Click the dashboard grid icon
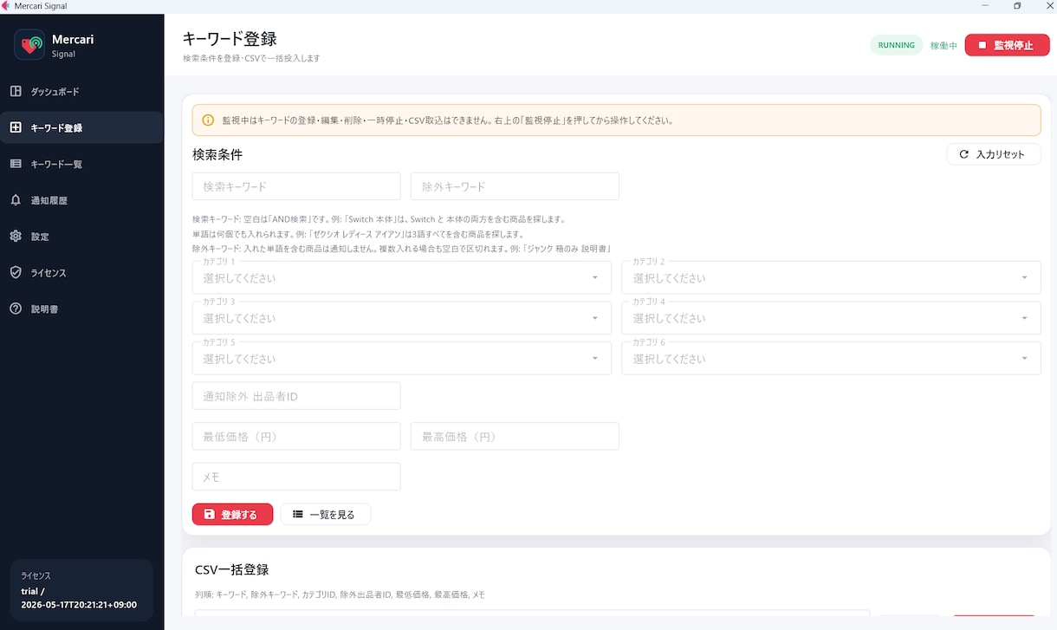 16,91
